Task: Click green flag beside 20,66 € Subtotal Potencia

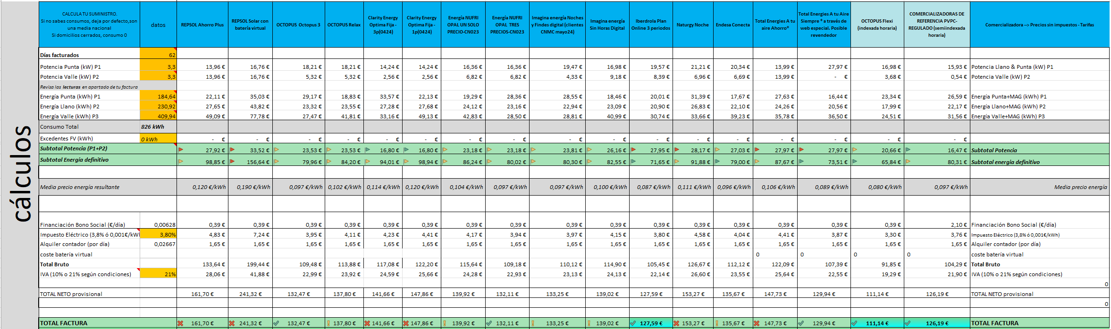Action: pyautogui.click(x=855, y=150)
